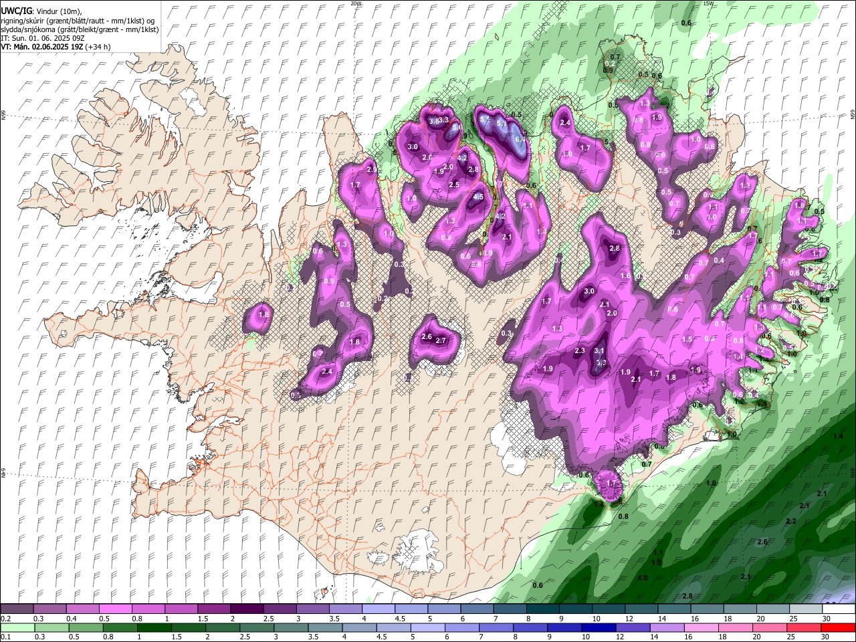The width and height of the screenshot is (856, 642).
Task: Click the 'VT: Mán. 02.06.2025 19Z' line
Action: 41,47
